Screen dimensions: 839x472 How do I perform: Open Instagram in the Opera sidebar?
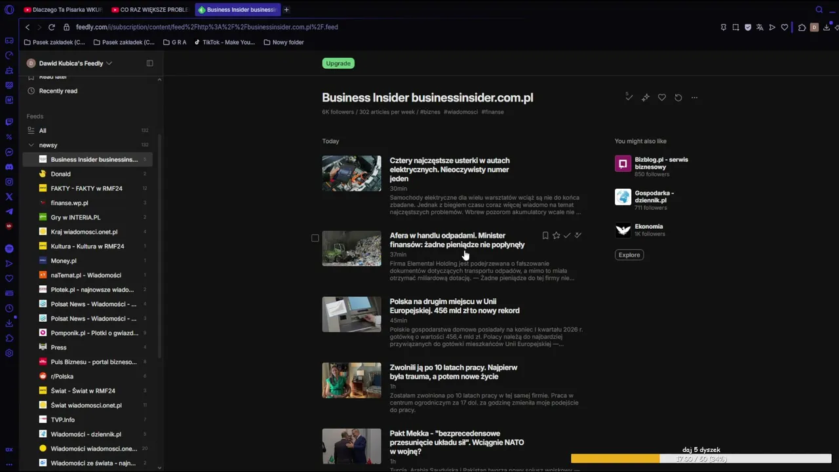(x=9, y=182)
